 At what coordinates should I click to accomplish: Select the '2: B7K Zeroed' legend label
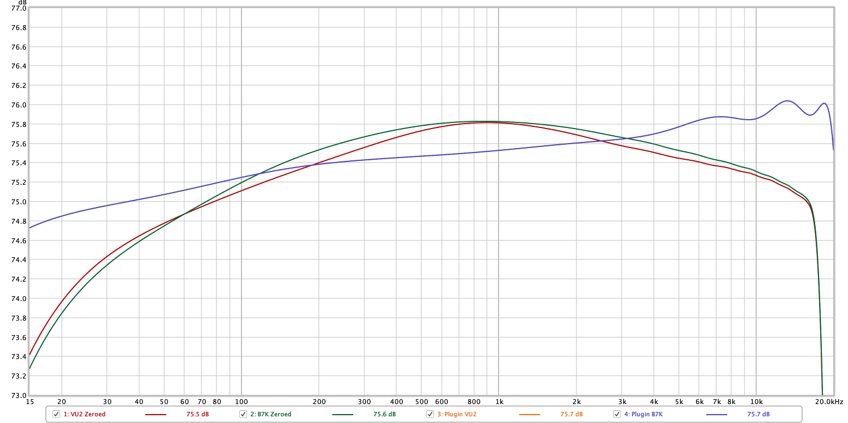270,414
